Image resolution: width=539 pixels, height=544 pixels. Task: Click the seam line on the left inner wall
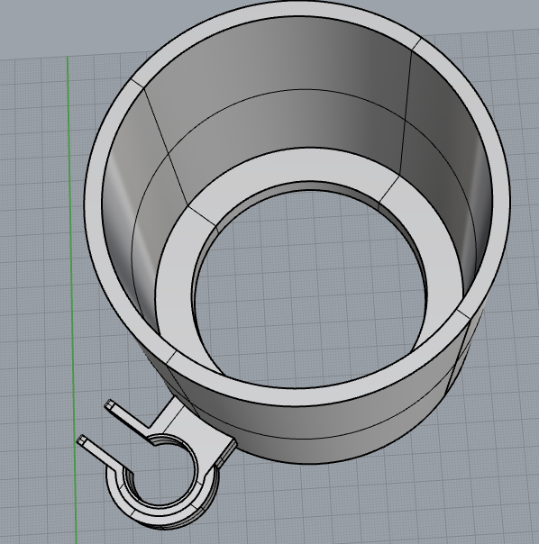165,146
